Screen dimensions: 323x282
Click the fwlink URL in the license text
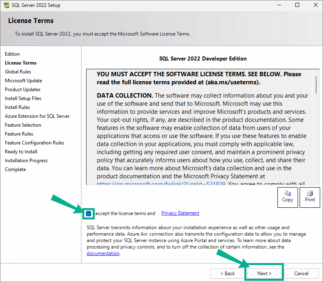click(x=161, y=183)
